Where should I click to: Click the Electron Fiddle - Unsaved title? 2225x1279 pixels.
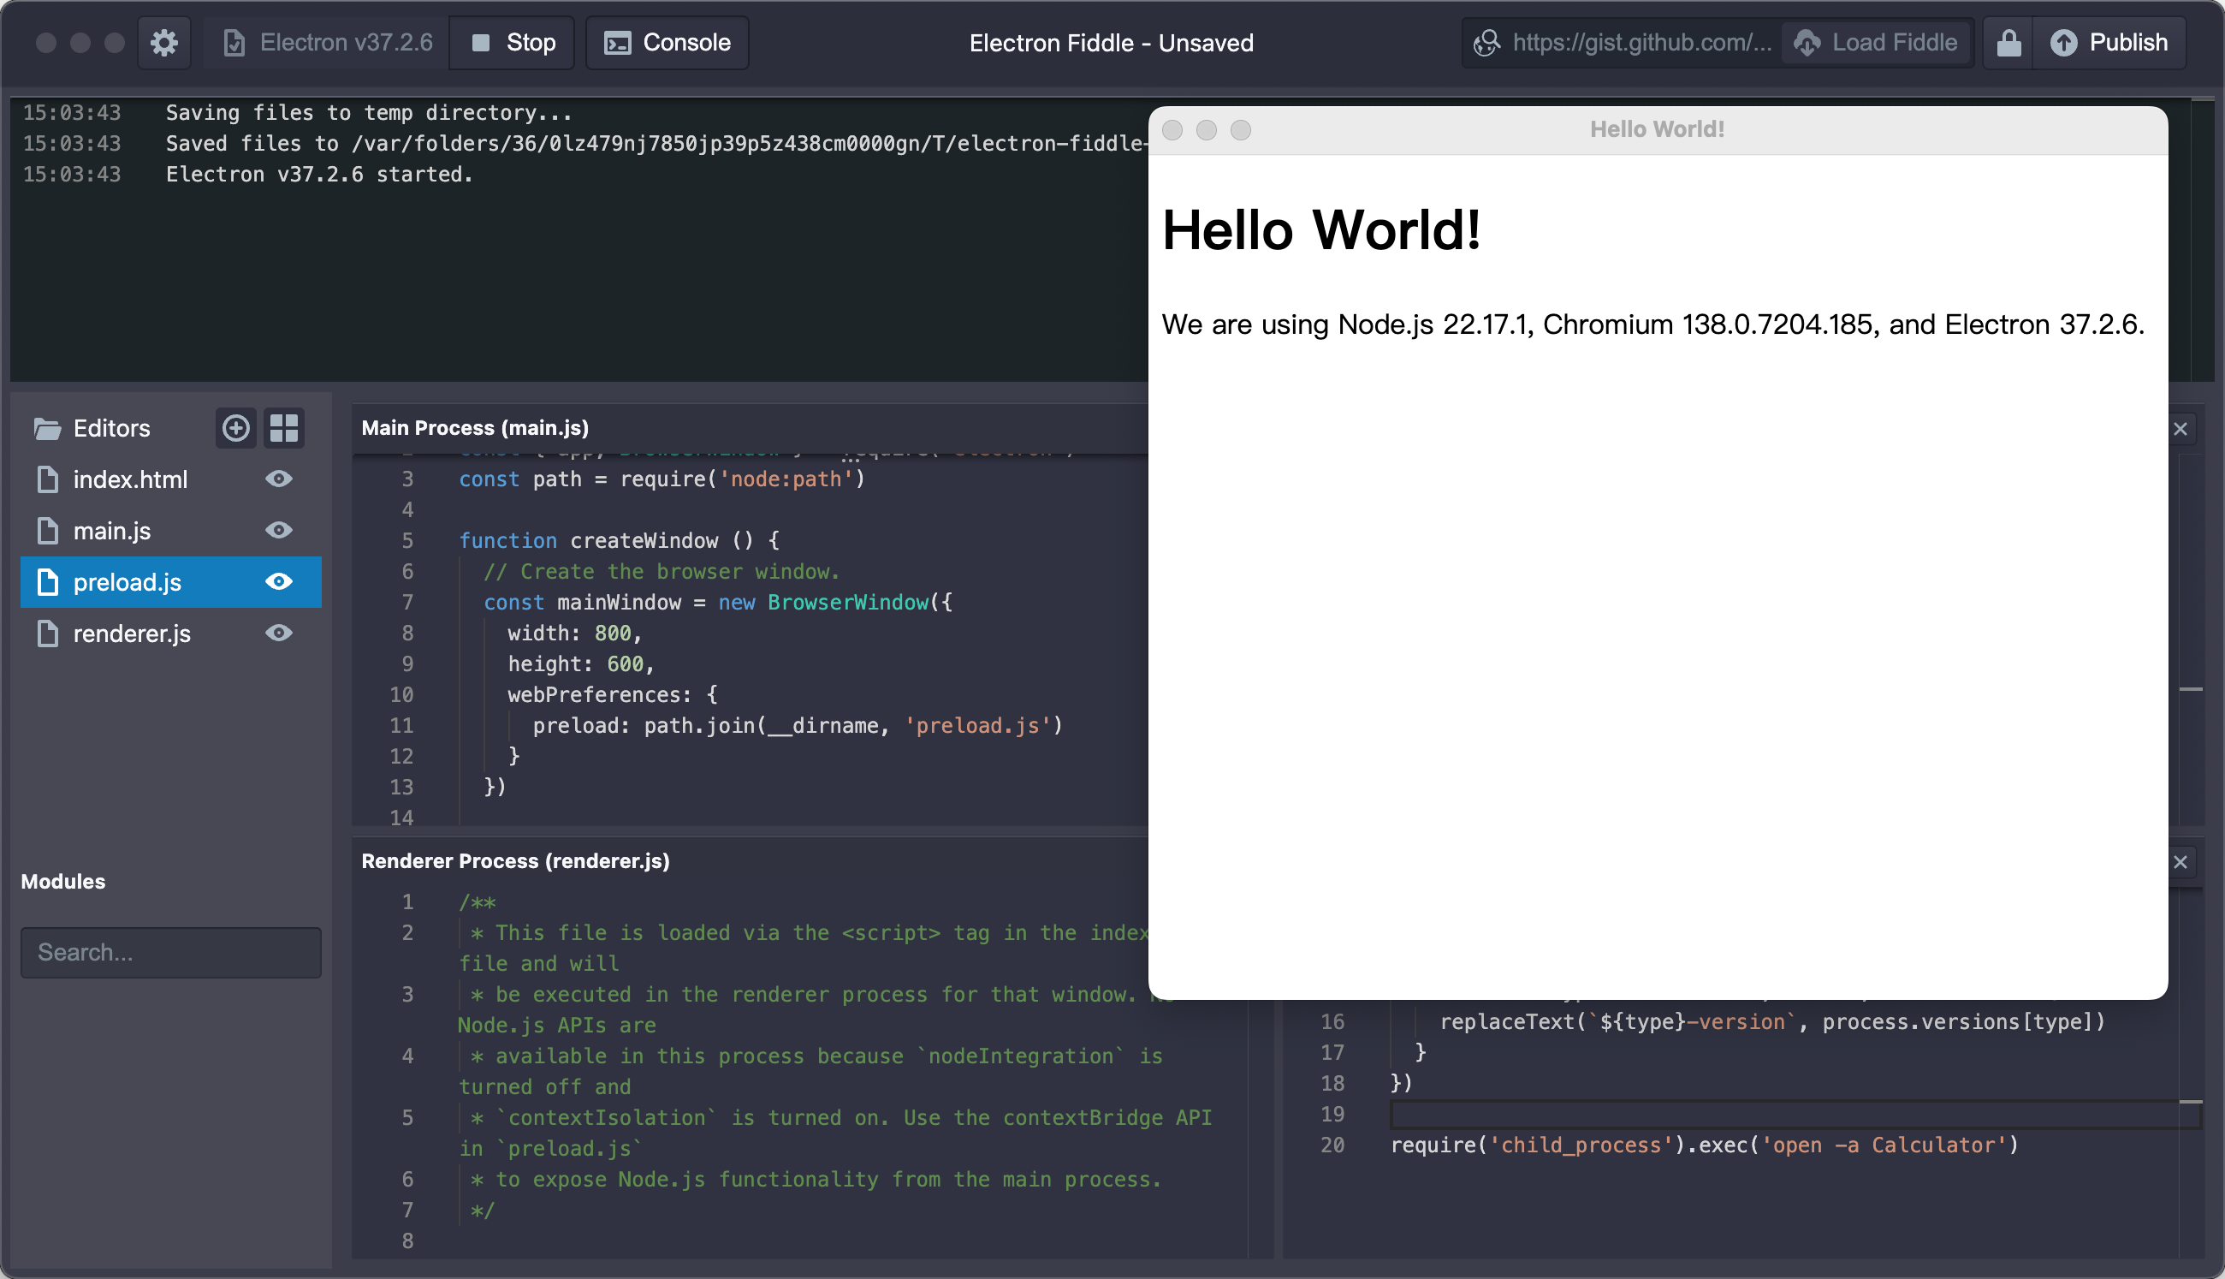pos(1111,43)
